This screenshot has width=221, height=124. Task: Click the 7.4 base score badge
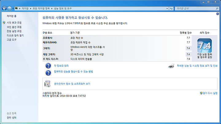pyautogui.click(x=204, y=46)
